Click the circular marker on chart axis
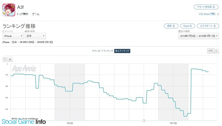This screenshot has width=222, height=126. coord(144,121)
